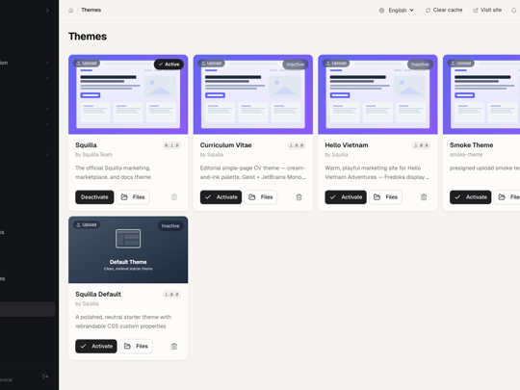Image resolution: width=520 pixels, height=390 pixels.
Task: Click Squilla Default's 1.0.0 version badge
Action: pyautogui.click(x=171, y=295)
